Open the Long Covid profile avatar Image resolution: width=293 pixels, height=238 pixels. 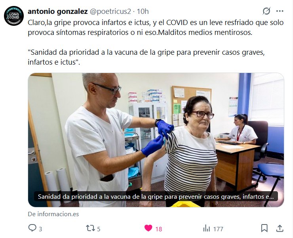click(14, 16)
